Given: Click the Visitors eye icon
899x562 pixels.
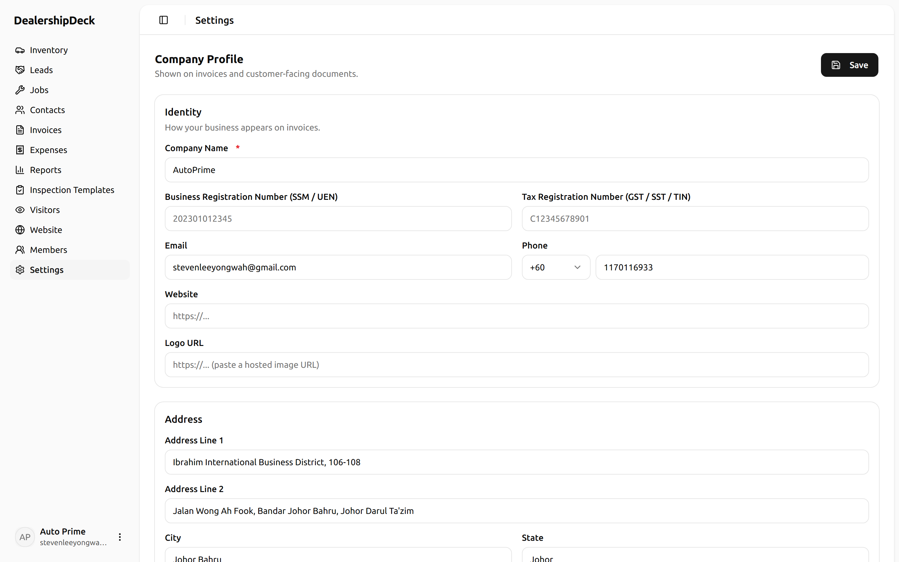Looking at the screenshot, I should [20, 210].
